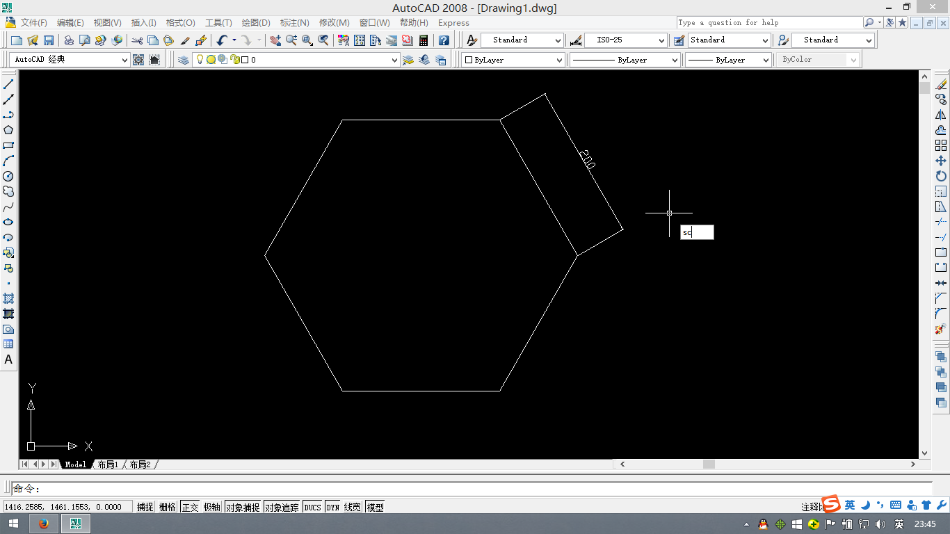
Task: Open the ByLayer lineweight dropdown
Action: point(766,60)
